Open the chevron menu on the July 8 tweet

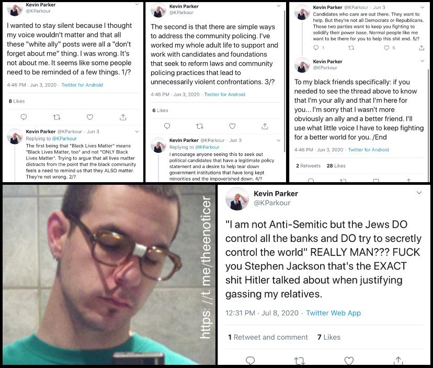[x=419, y=193]
